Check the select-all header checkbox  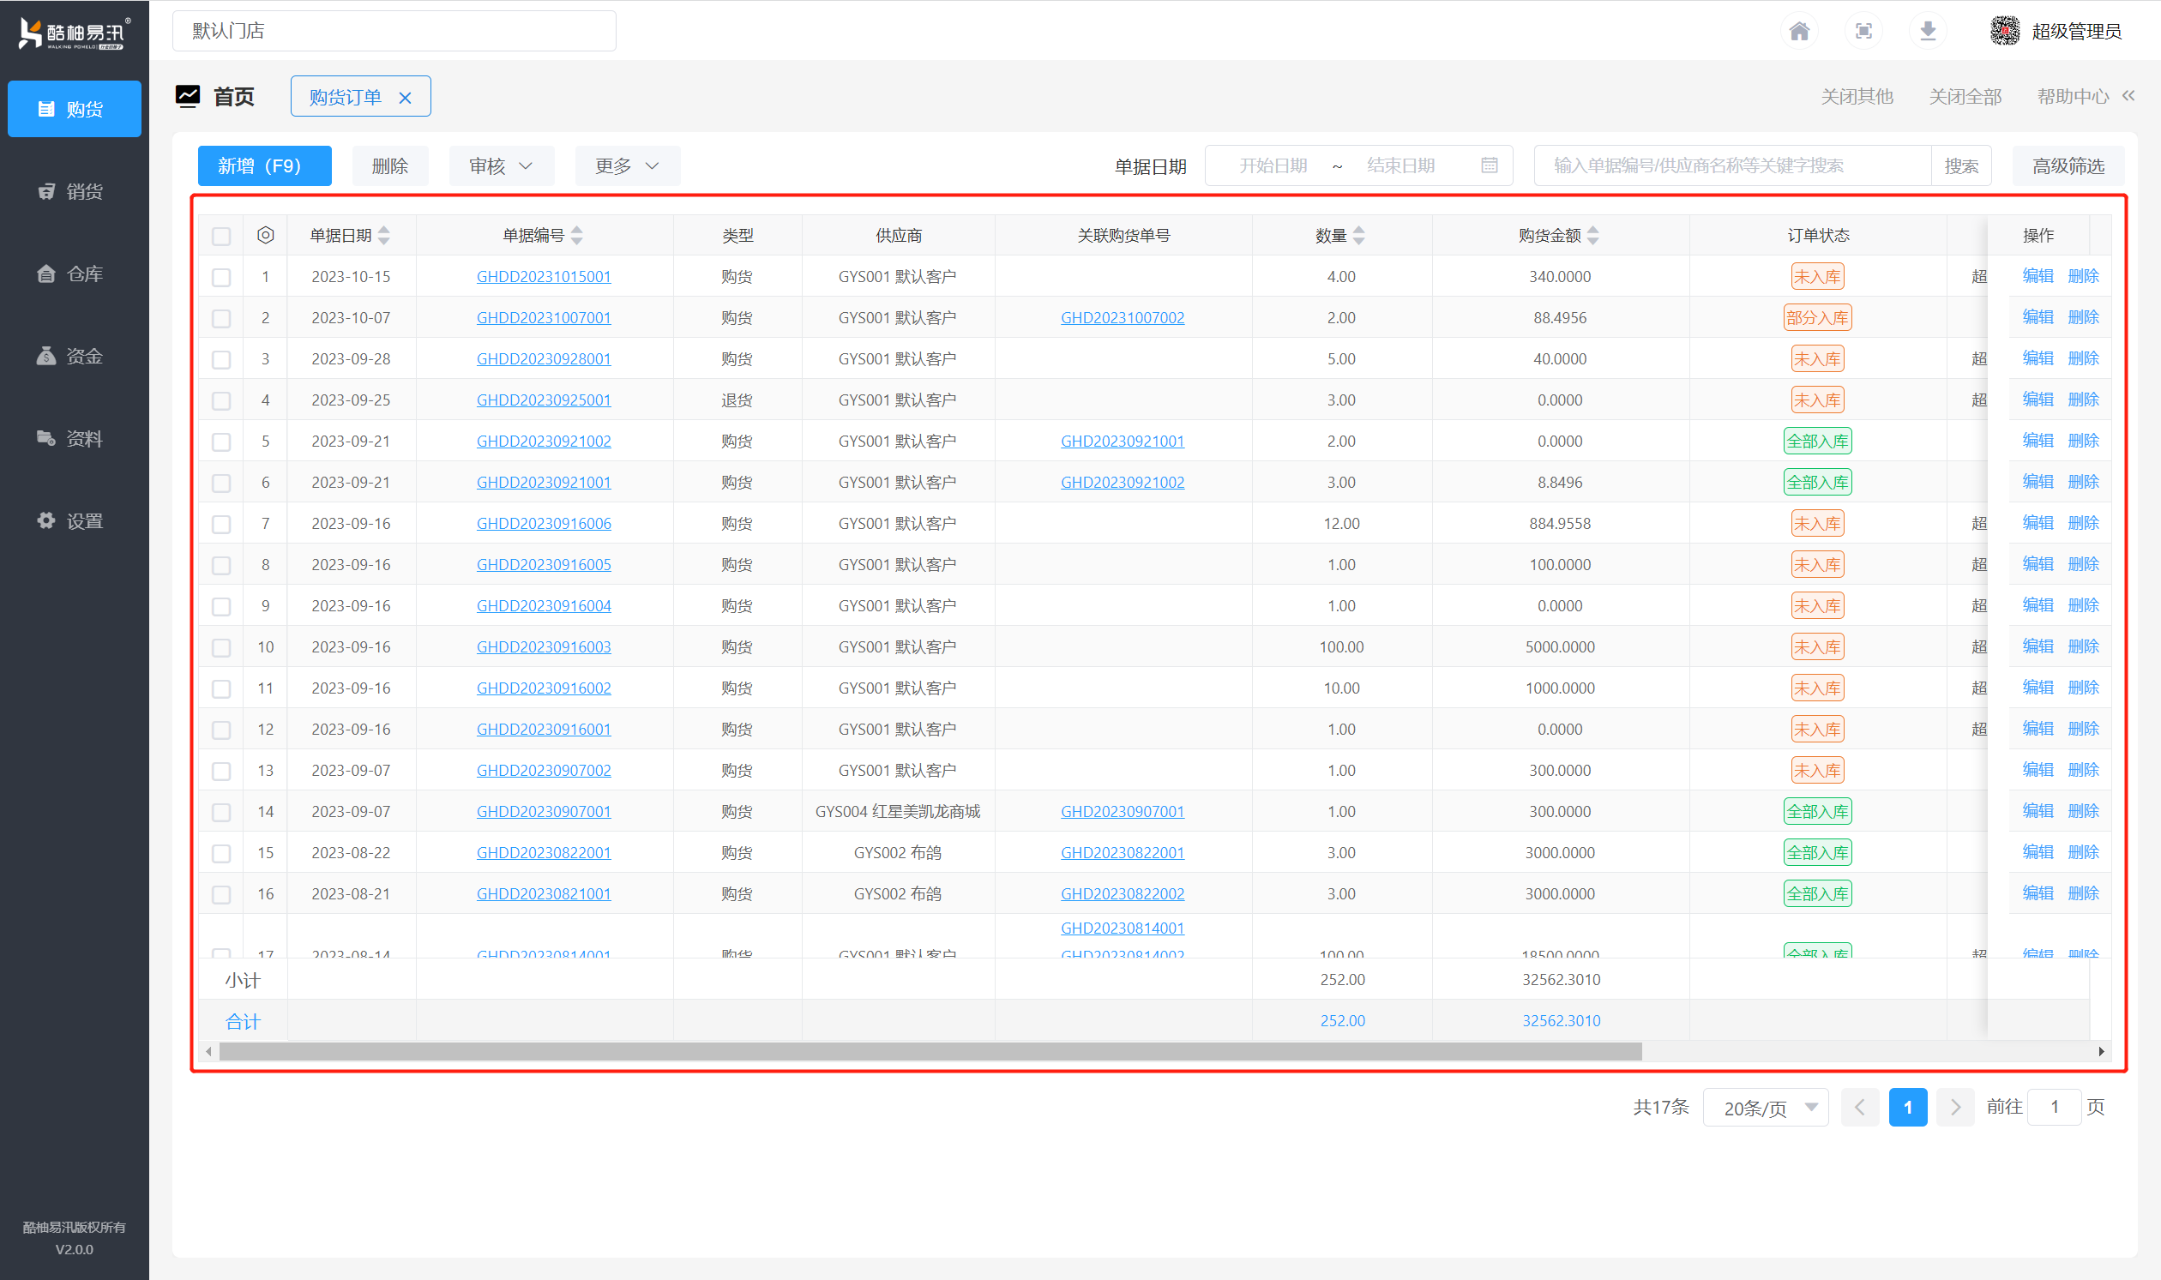[x=222, y=237]
